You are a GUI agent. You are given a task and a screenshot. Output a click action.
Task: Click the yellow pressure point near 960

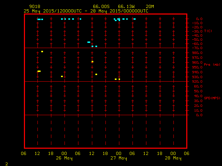[92, 62]
